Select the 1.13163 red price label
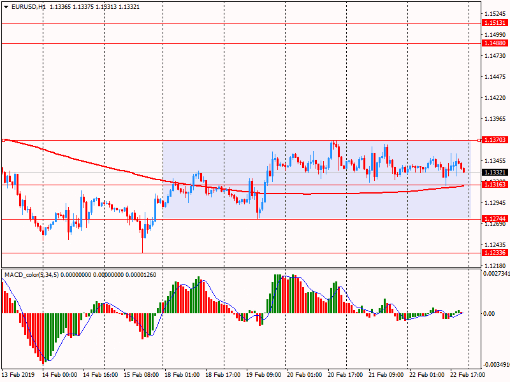510x382 pixels. (x=494, y=185)
